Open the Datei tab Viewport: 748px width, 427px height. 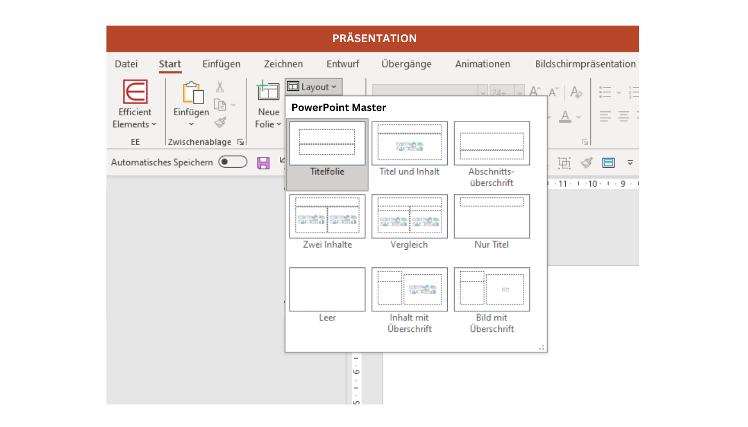[x=126, y=64]
